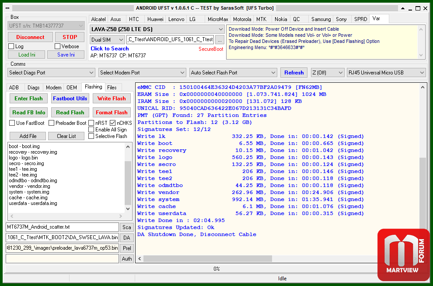
Task: Open the ADB tab
Action: pyautogui.click(x=14, y=88)
